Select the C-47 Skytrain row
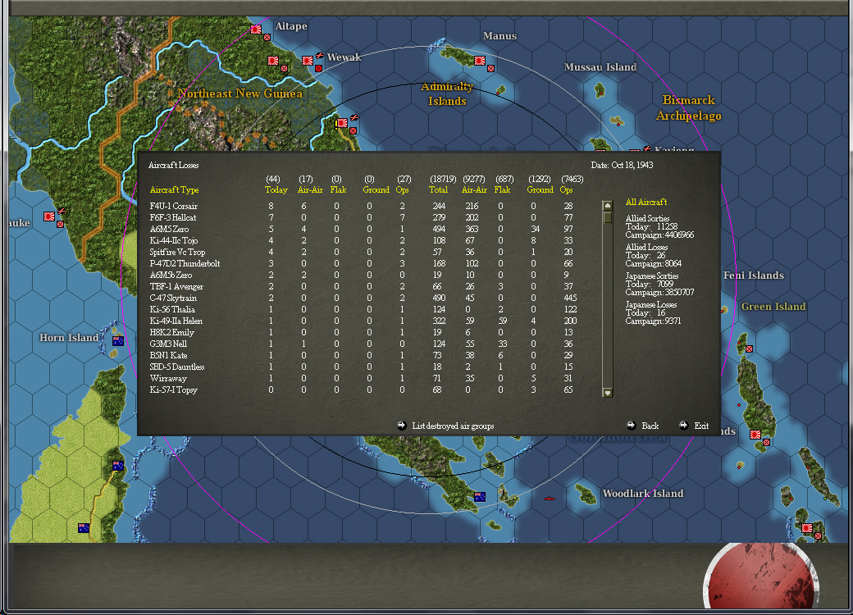Image resolution: width=853 pixels, height=615 pixels. (x=362, y=298)
